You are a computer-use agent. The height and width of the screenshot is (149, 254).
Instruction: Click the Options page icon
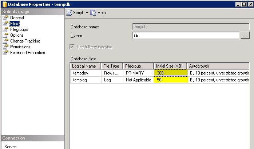coord(5,35)
